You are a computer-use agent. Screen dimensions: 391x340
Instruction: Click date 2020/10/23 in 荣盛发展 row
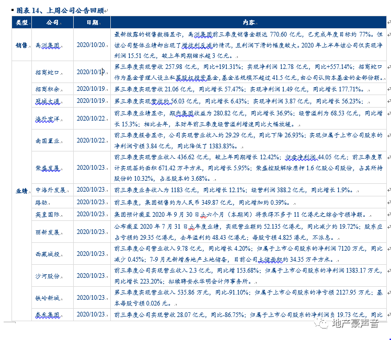click(91, 167)
